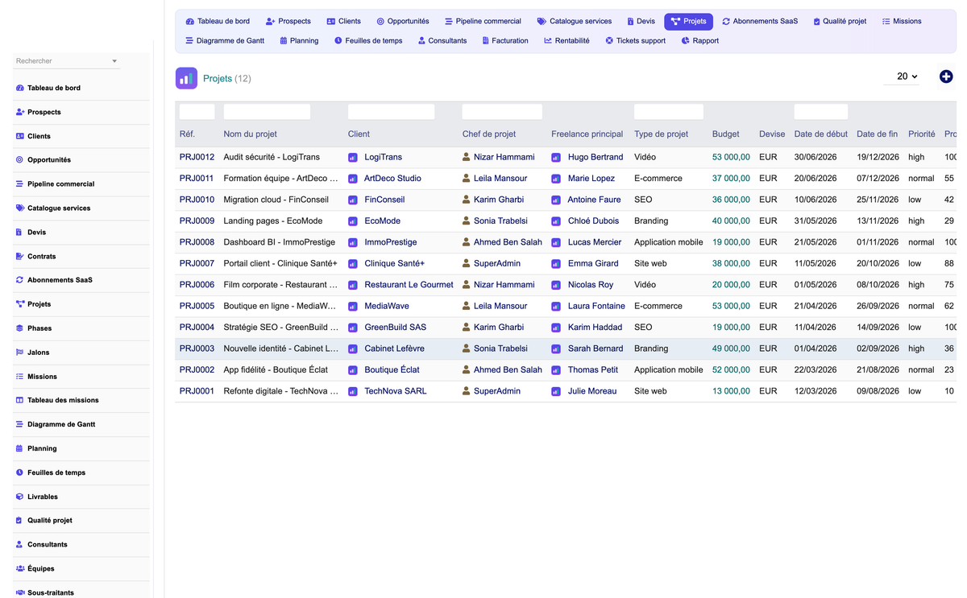Screen dimensions: 967x598
Task: Click the Client column filter field
Action: pos(391,112)
